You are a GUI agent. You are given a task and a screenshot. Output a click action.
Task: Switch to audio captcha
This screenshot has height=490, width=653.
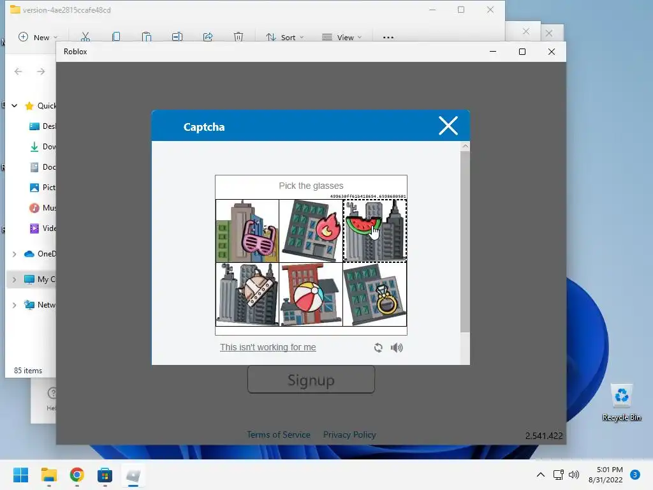[397, 348]
